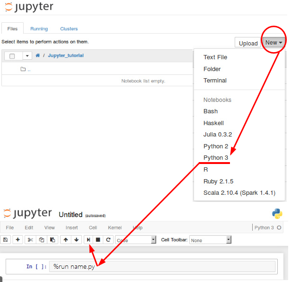The image size is (291, 282).
Task: Run cell with play-step icon
Action: 88,240
